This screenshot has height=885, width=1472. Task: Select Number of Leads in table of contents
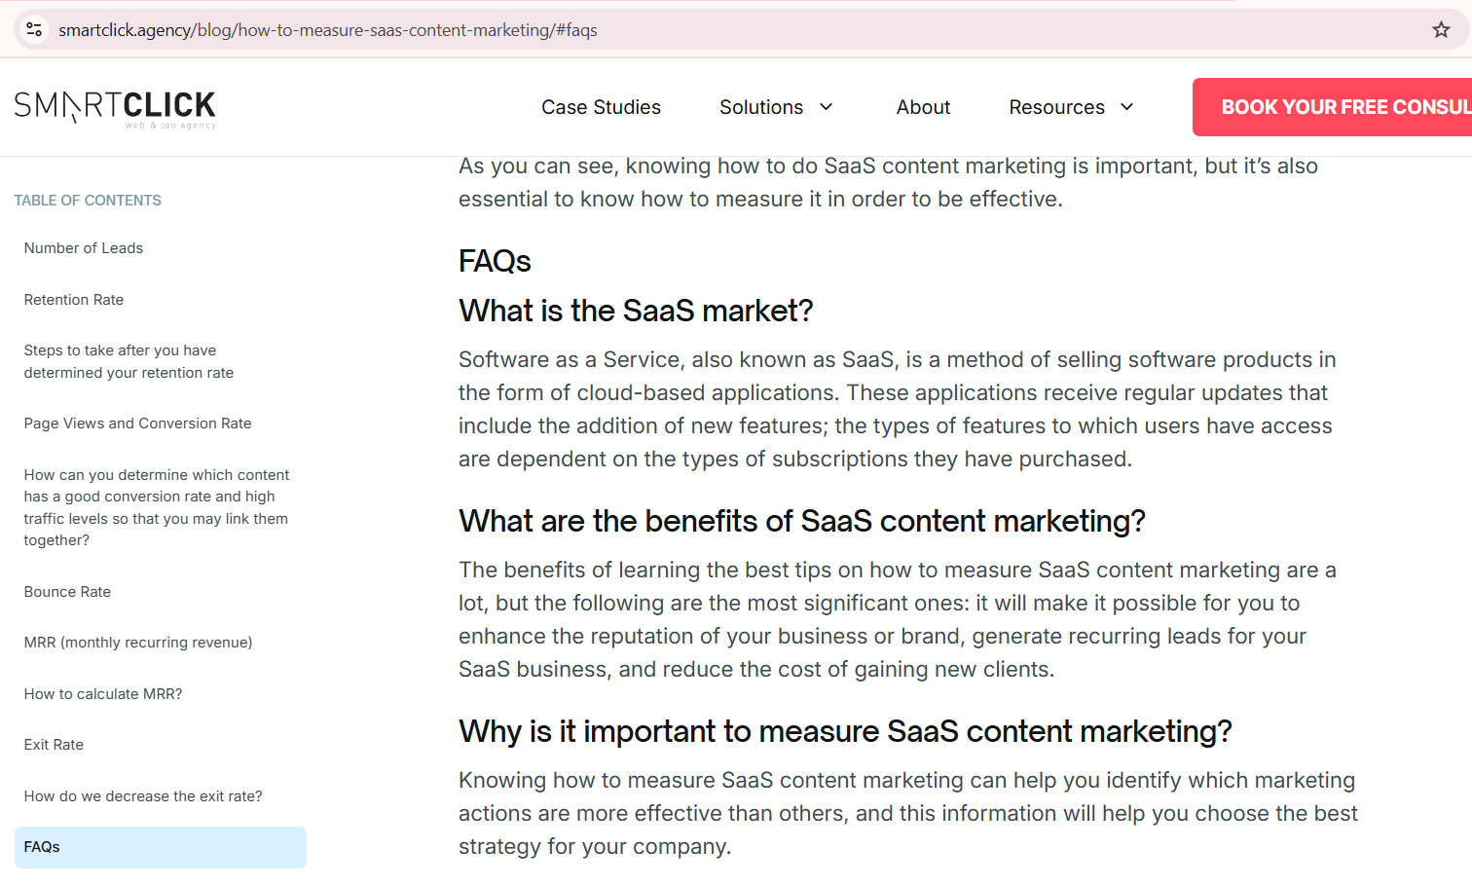click(83, 248)
